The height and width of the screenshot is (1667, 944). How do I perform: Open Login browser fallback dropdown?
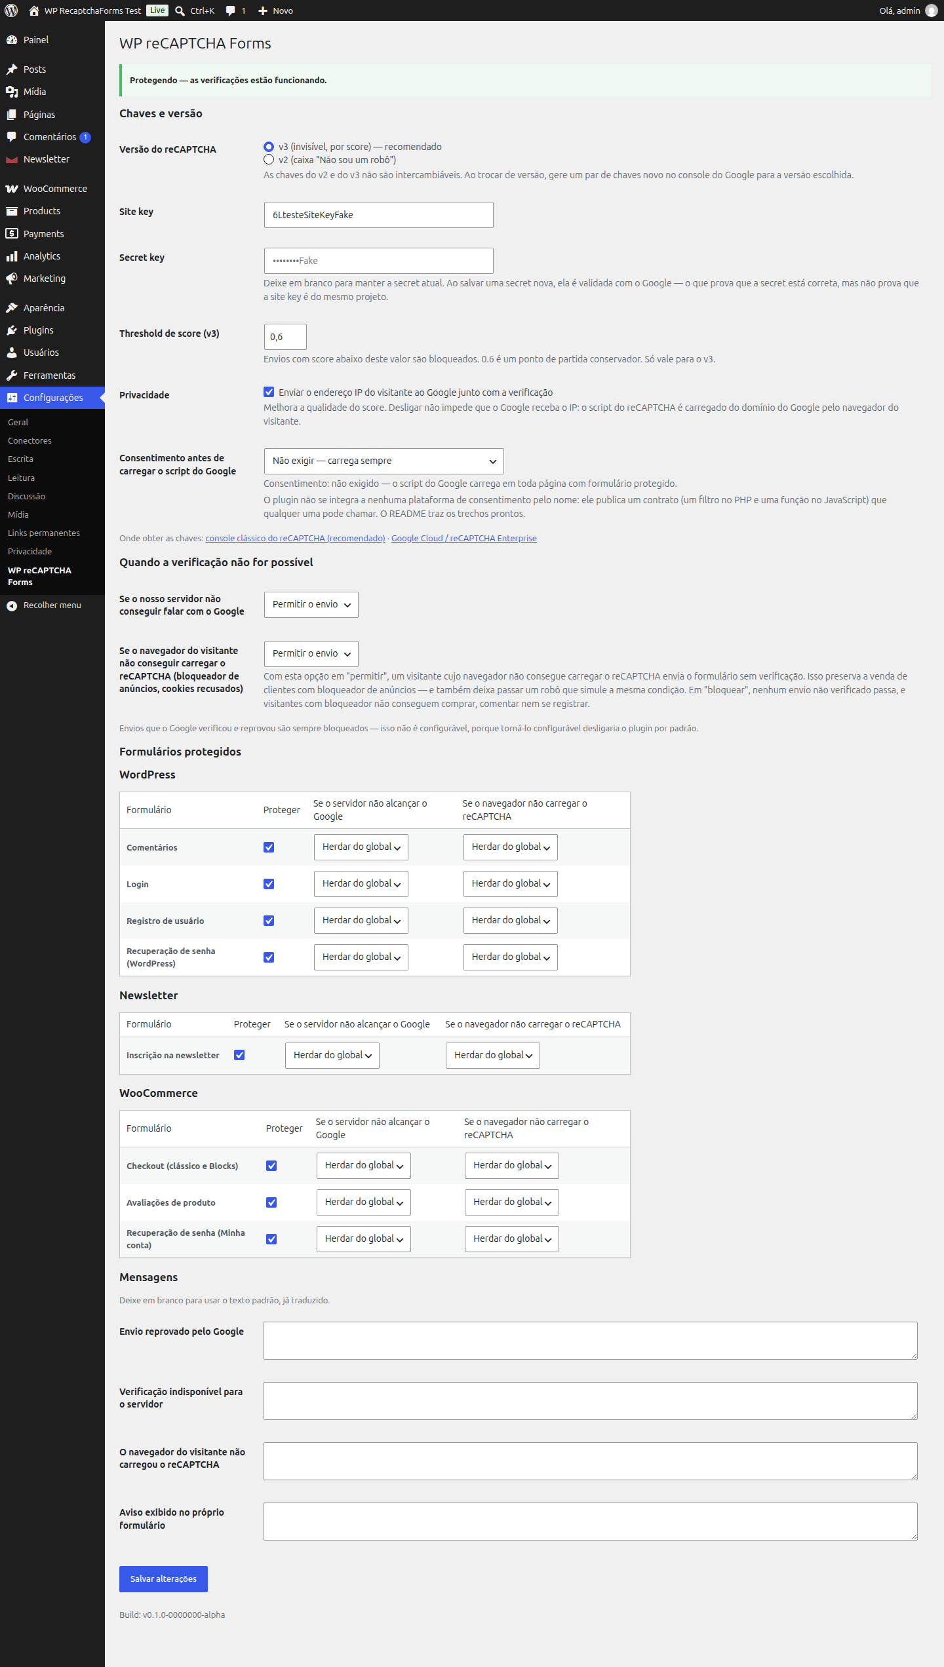pyautogui.click(x=511, y=884)
